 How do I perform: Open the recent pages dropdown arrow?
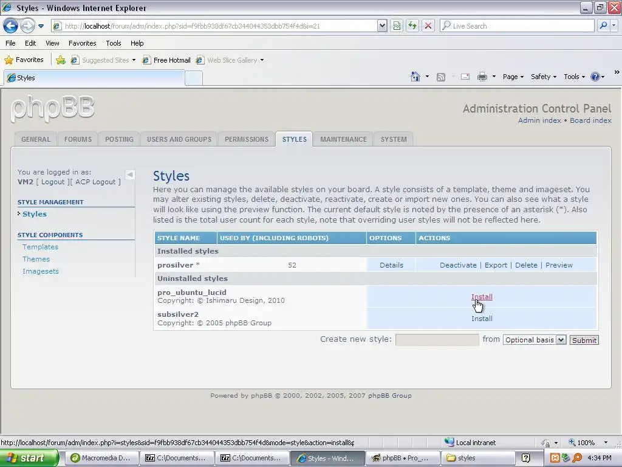pos(41,26)
